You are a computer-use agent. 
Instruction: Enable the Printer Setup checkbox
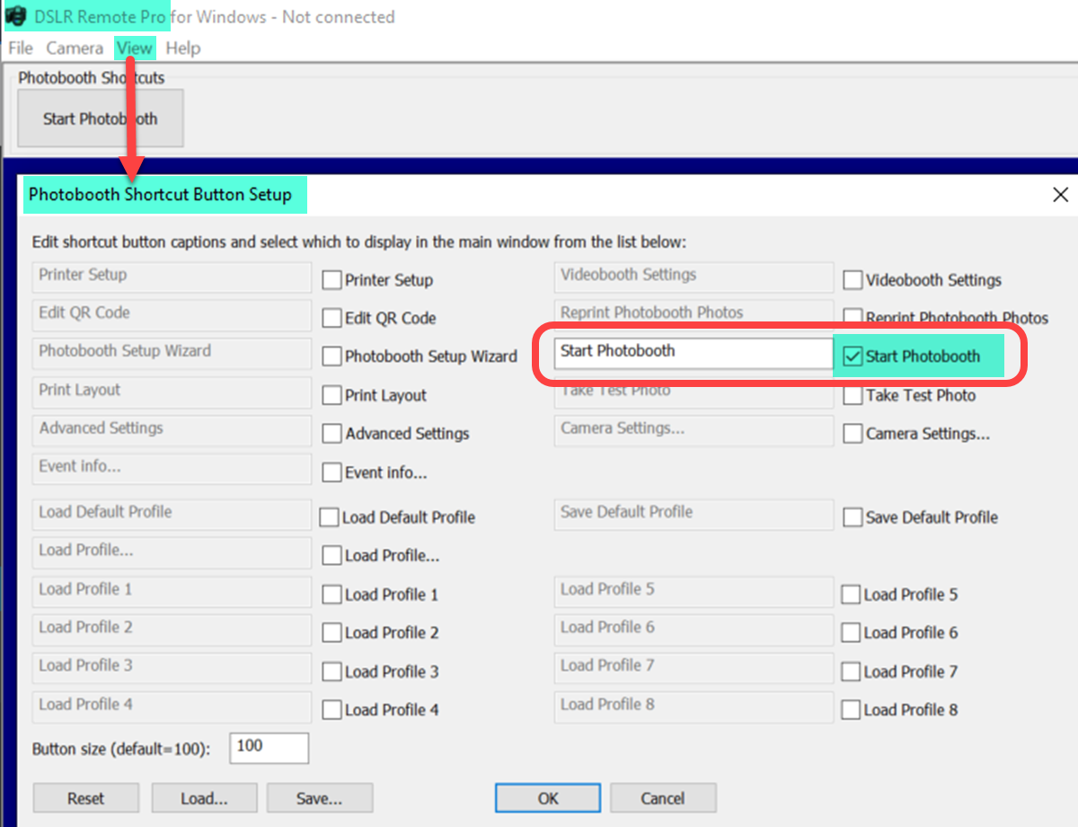[331, 281]
